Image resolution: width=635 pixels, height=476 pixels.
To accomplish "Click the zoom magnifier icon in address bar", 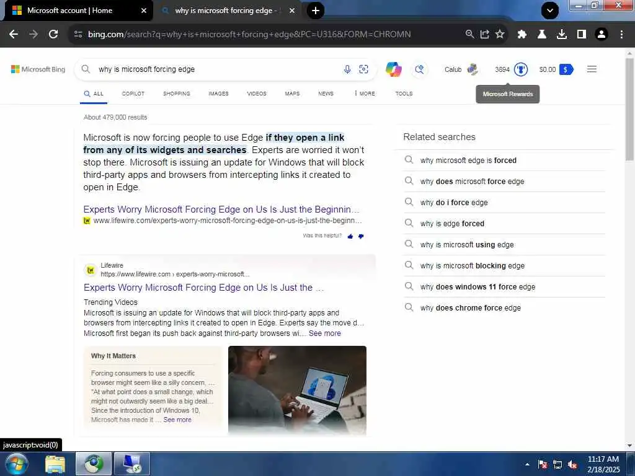I will point(469,35).
